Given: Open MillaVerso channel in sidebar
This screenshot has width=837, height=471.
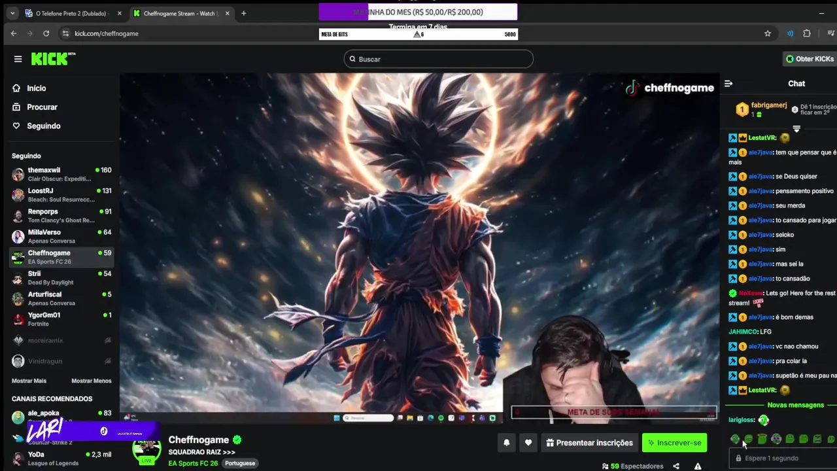Looking at the screenshot, I should coord(62,236).
